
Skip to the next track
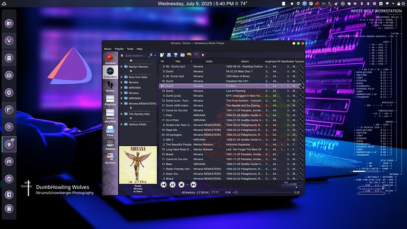193,185
